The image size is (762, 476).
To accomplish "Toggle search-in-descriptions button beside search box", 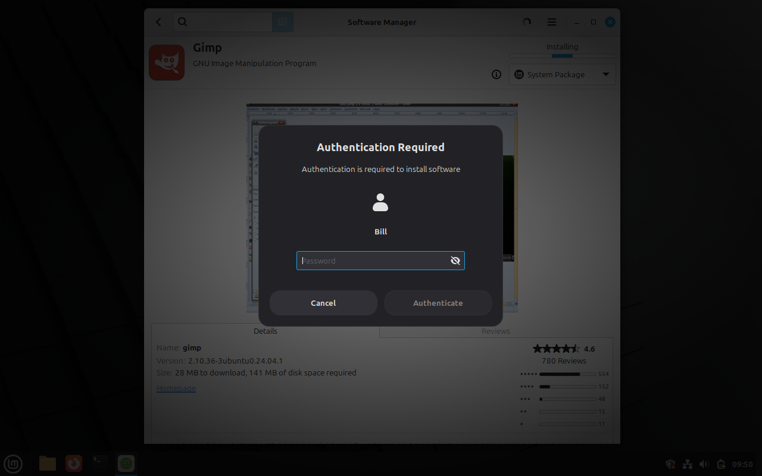I will 283,22.
